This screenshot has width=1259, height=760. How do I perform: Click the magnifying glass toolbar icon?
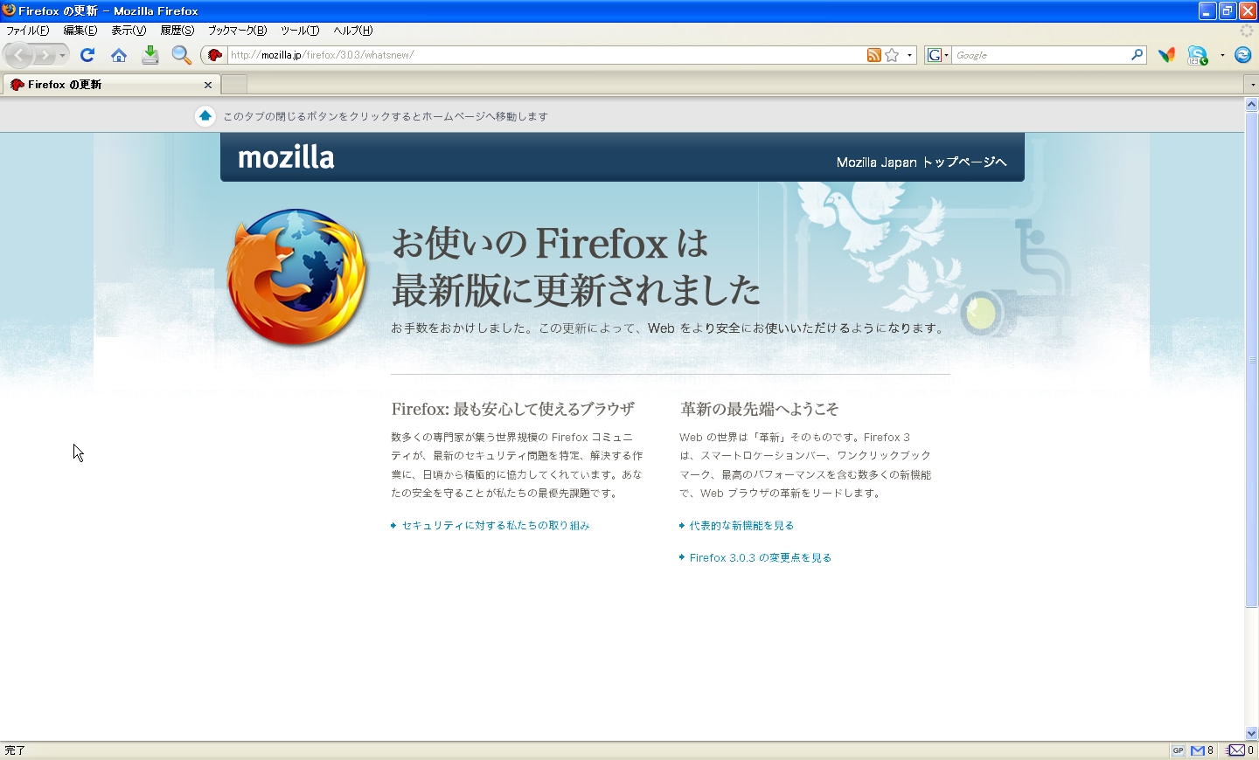point(181,55)
